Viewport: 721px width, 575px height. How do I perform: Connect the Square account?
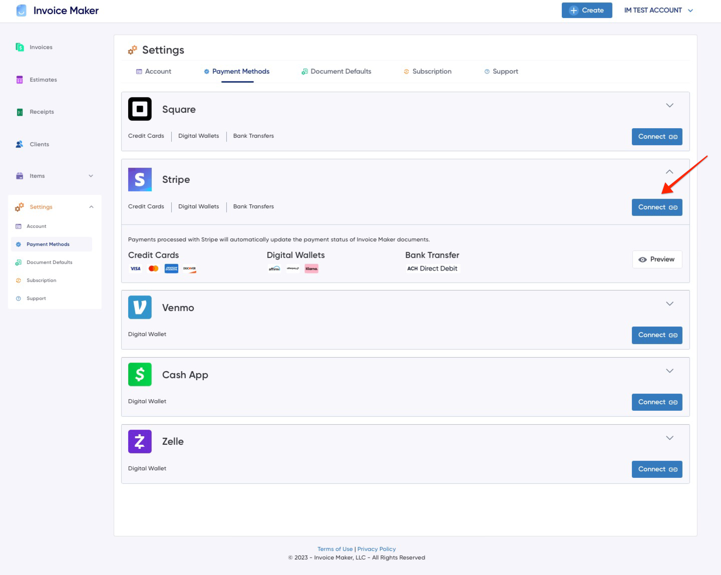pyautogui.click(x=657, y=137)
